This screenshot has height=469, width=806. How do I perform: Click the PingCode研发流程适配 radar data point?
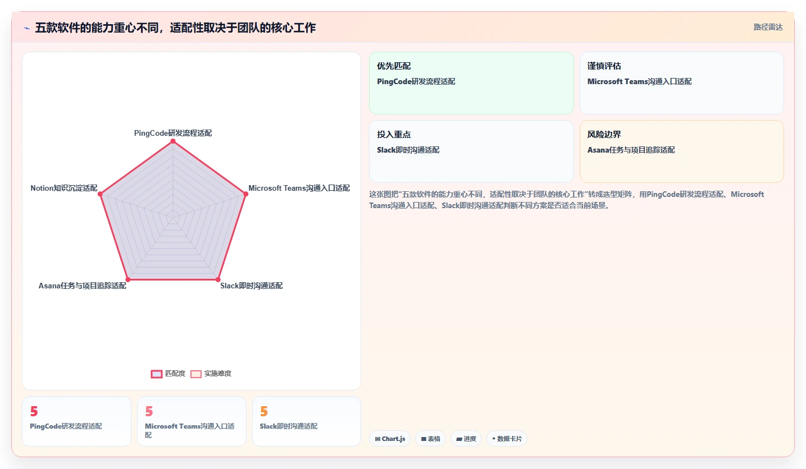173,141
